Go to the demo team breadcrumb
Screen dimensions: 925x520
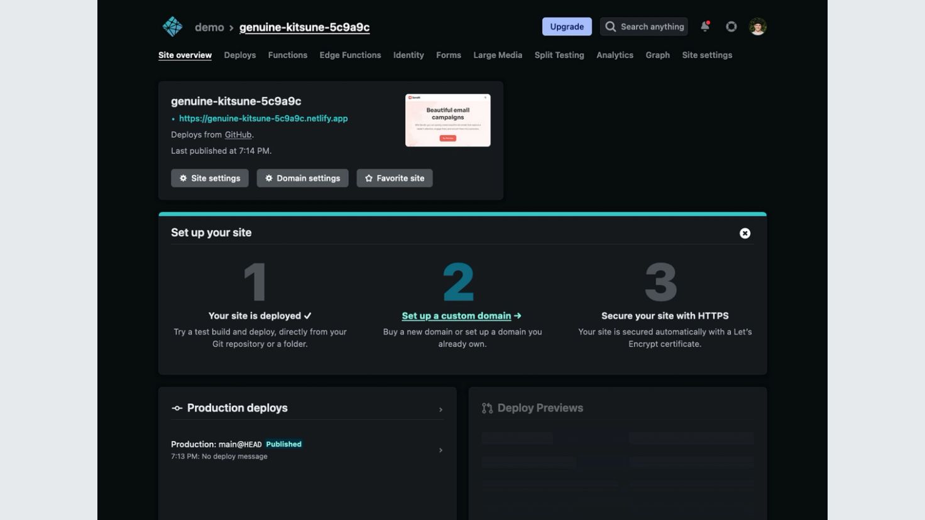209,27
